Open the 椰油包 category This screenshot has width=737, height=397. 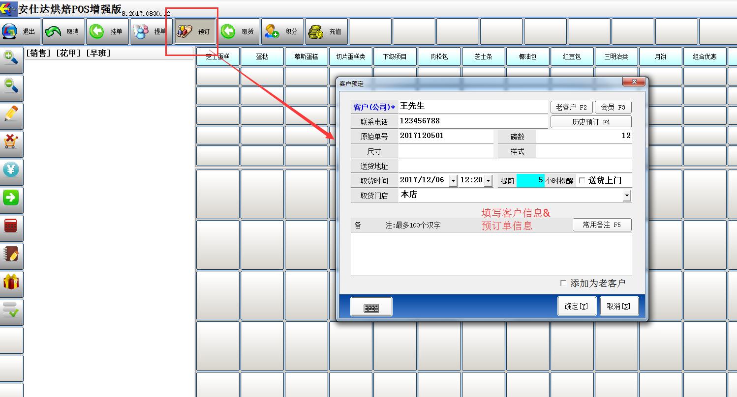[528, 57]
